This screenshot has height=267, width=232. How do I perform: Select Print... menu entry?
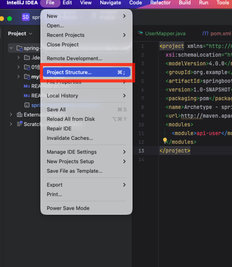[86, 194]
